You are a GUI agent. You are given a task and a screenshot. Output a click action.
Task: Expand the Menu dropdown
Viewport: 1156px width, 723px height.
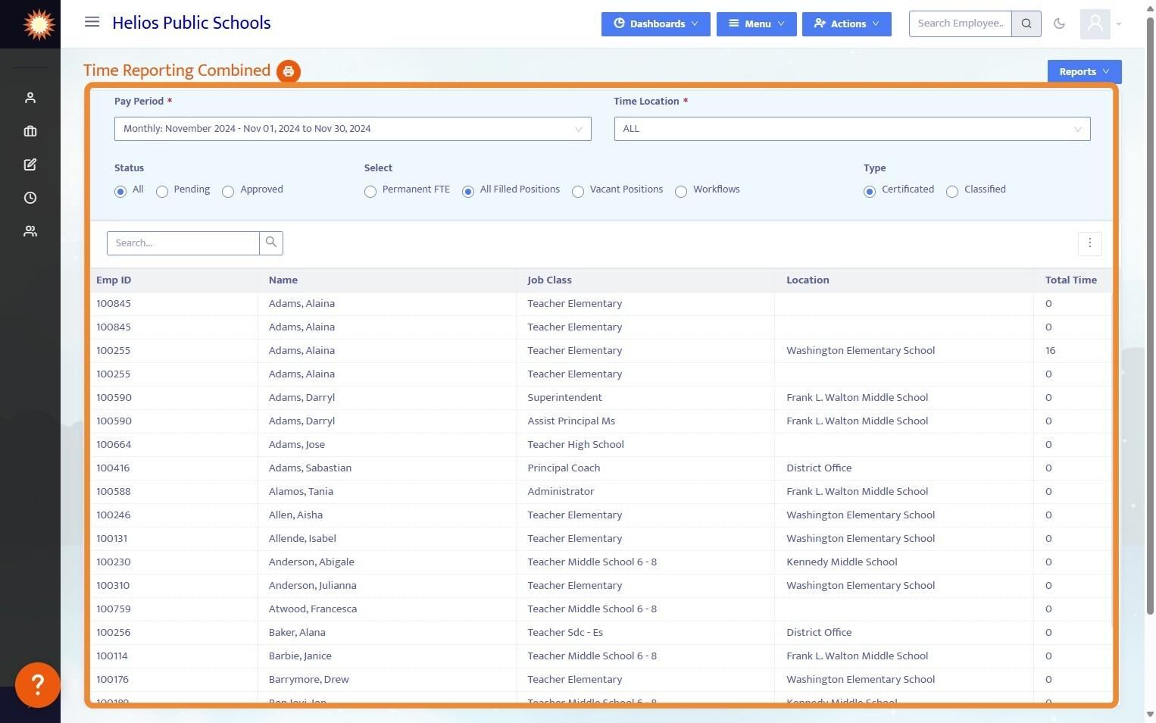coord(756,24)
